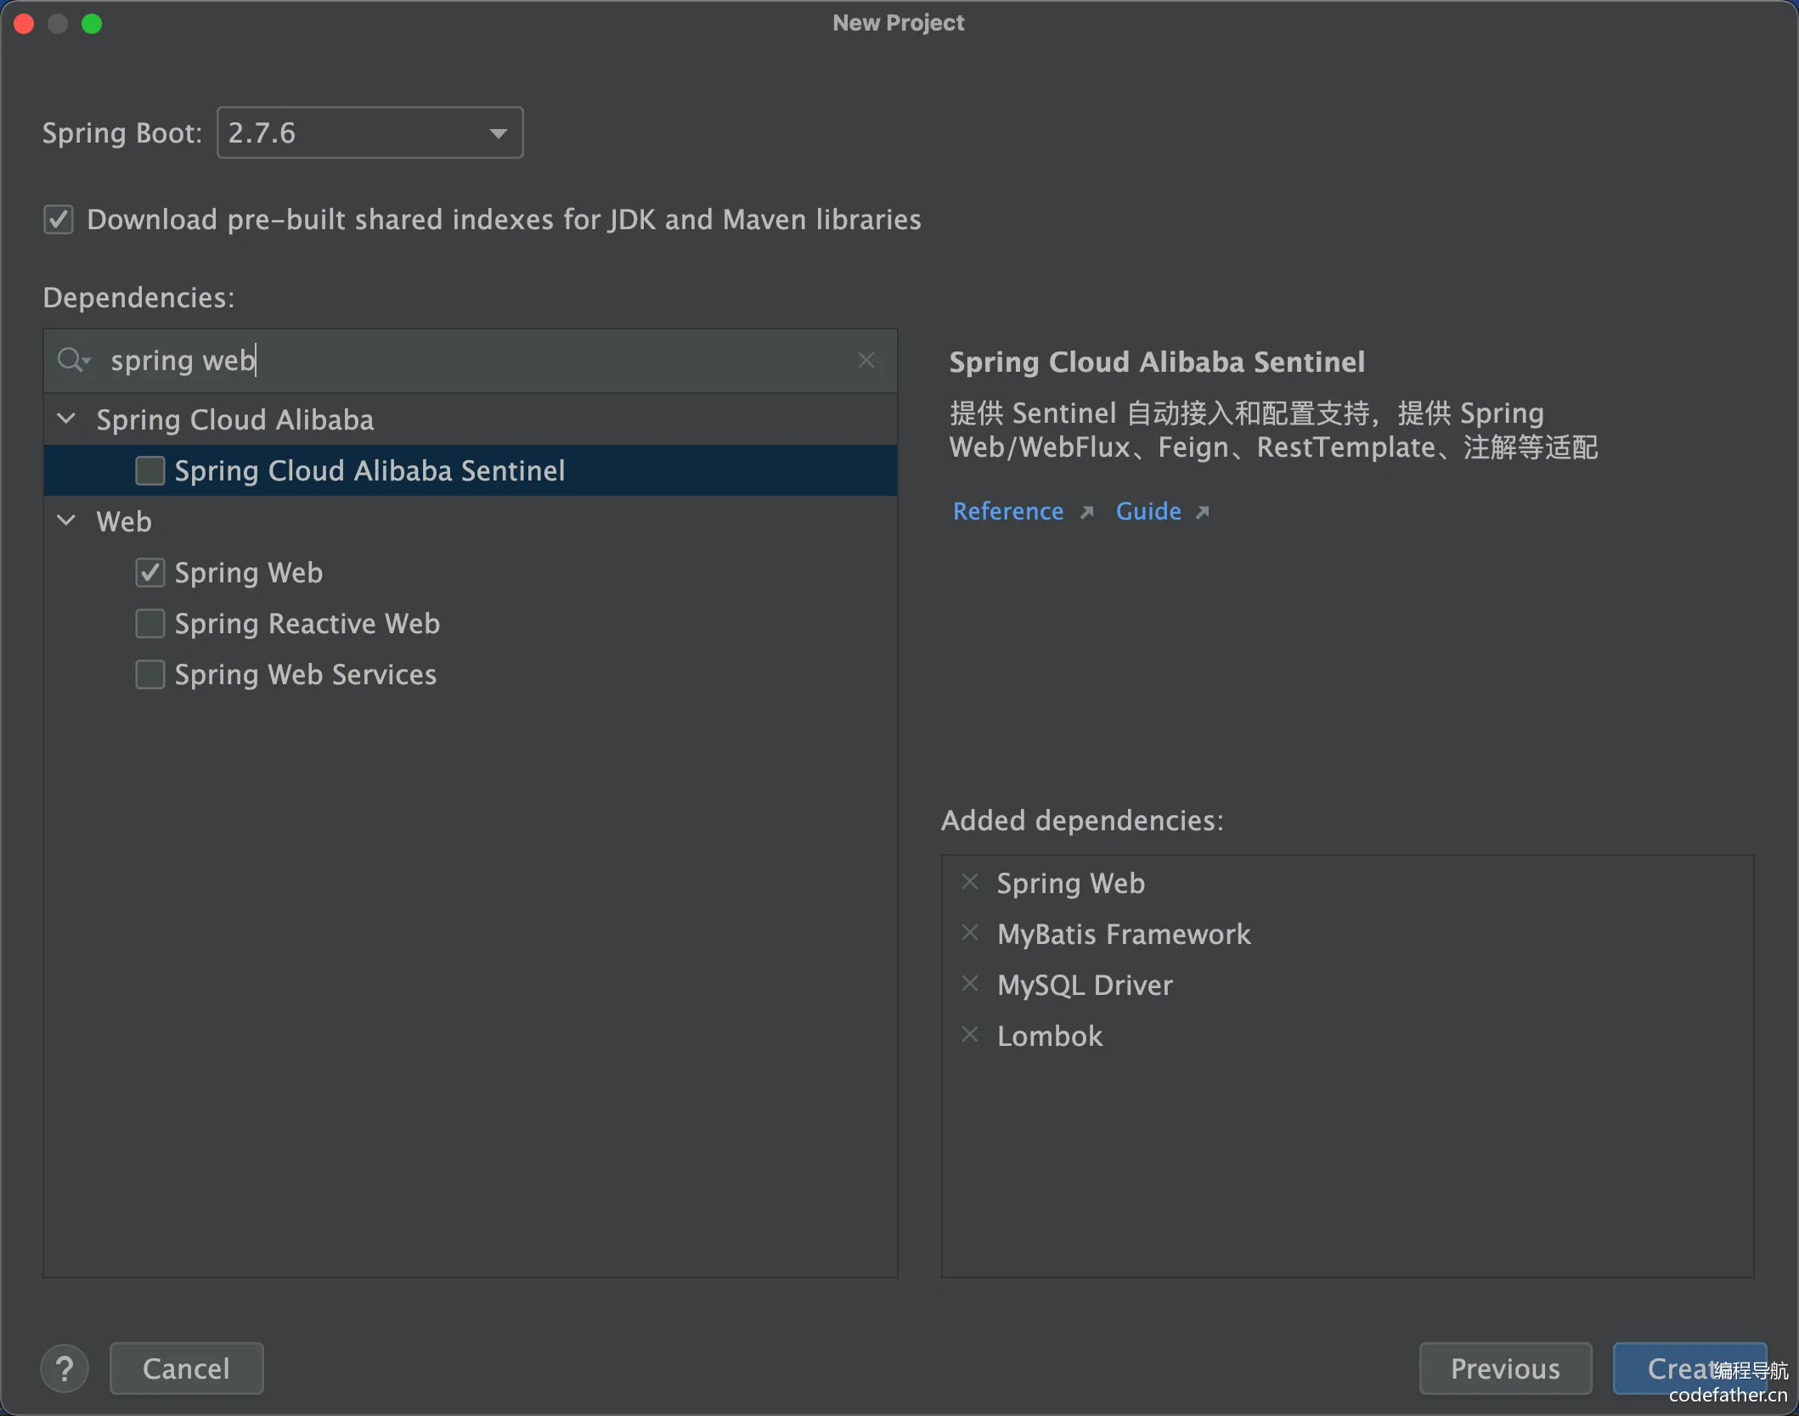Select Spring Cloud Alibaba Sentinel row label

coord(369,470)
